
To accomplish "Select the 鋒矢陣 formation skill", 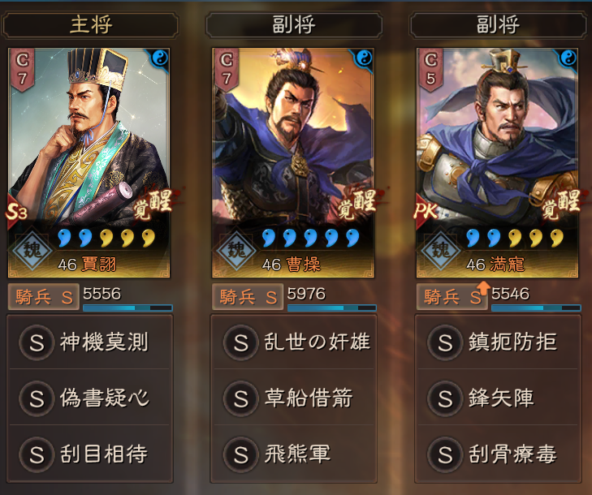I will [498, 398].
